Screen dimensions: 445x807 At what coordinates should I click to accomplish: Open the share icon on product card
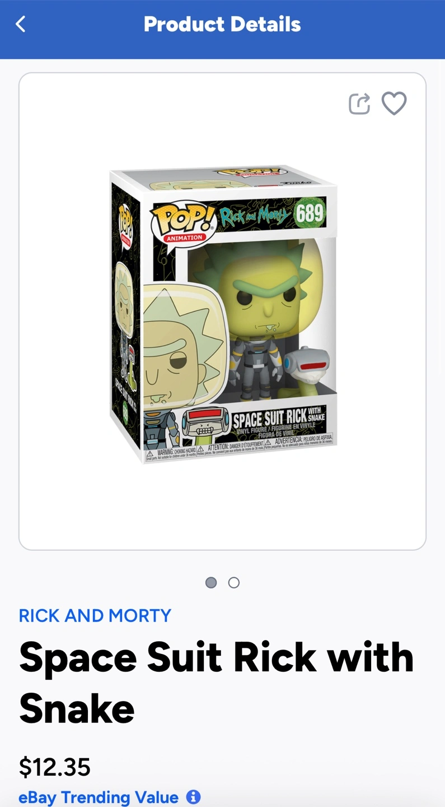pos(359,104)
